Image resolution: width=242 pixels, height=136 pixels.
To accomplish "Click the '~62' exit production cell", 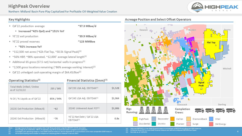I will point(56,109).
